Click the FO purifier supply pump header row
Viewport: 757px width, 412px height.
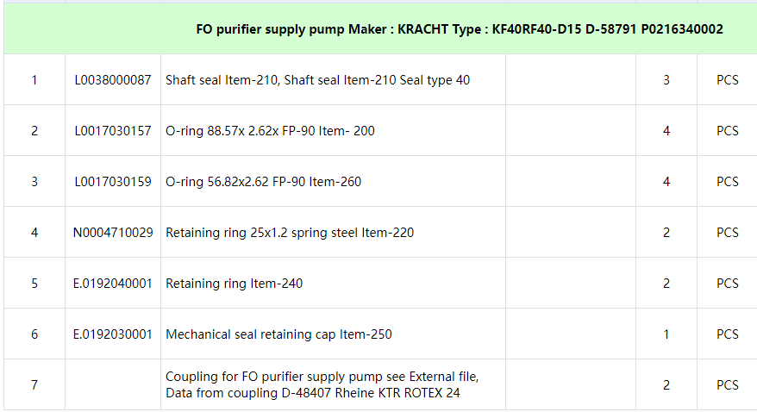click(459, 29)
